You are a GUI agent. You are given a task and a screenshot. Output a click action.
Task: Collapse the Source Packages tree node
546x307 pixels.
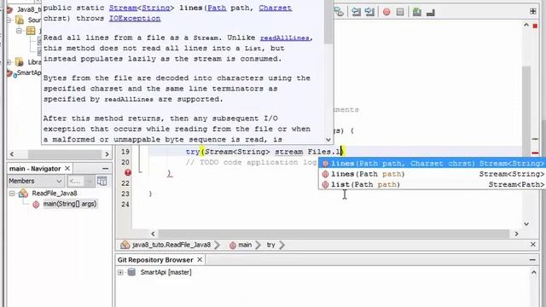click(x=9, y=20)
